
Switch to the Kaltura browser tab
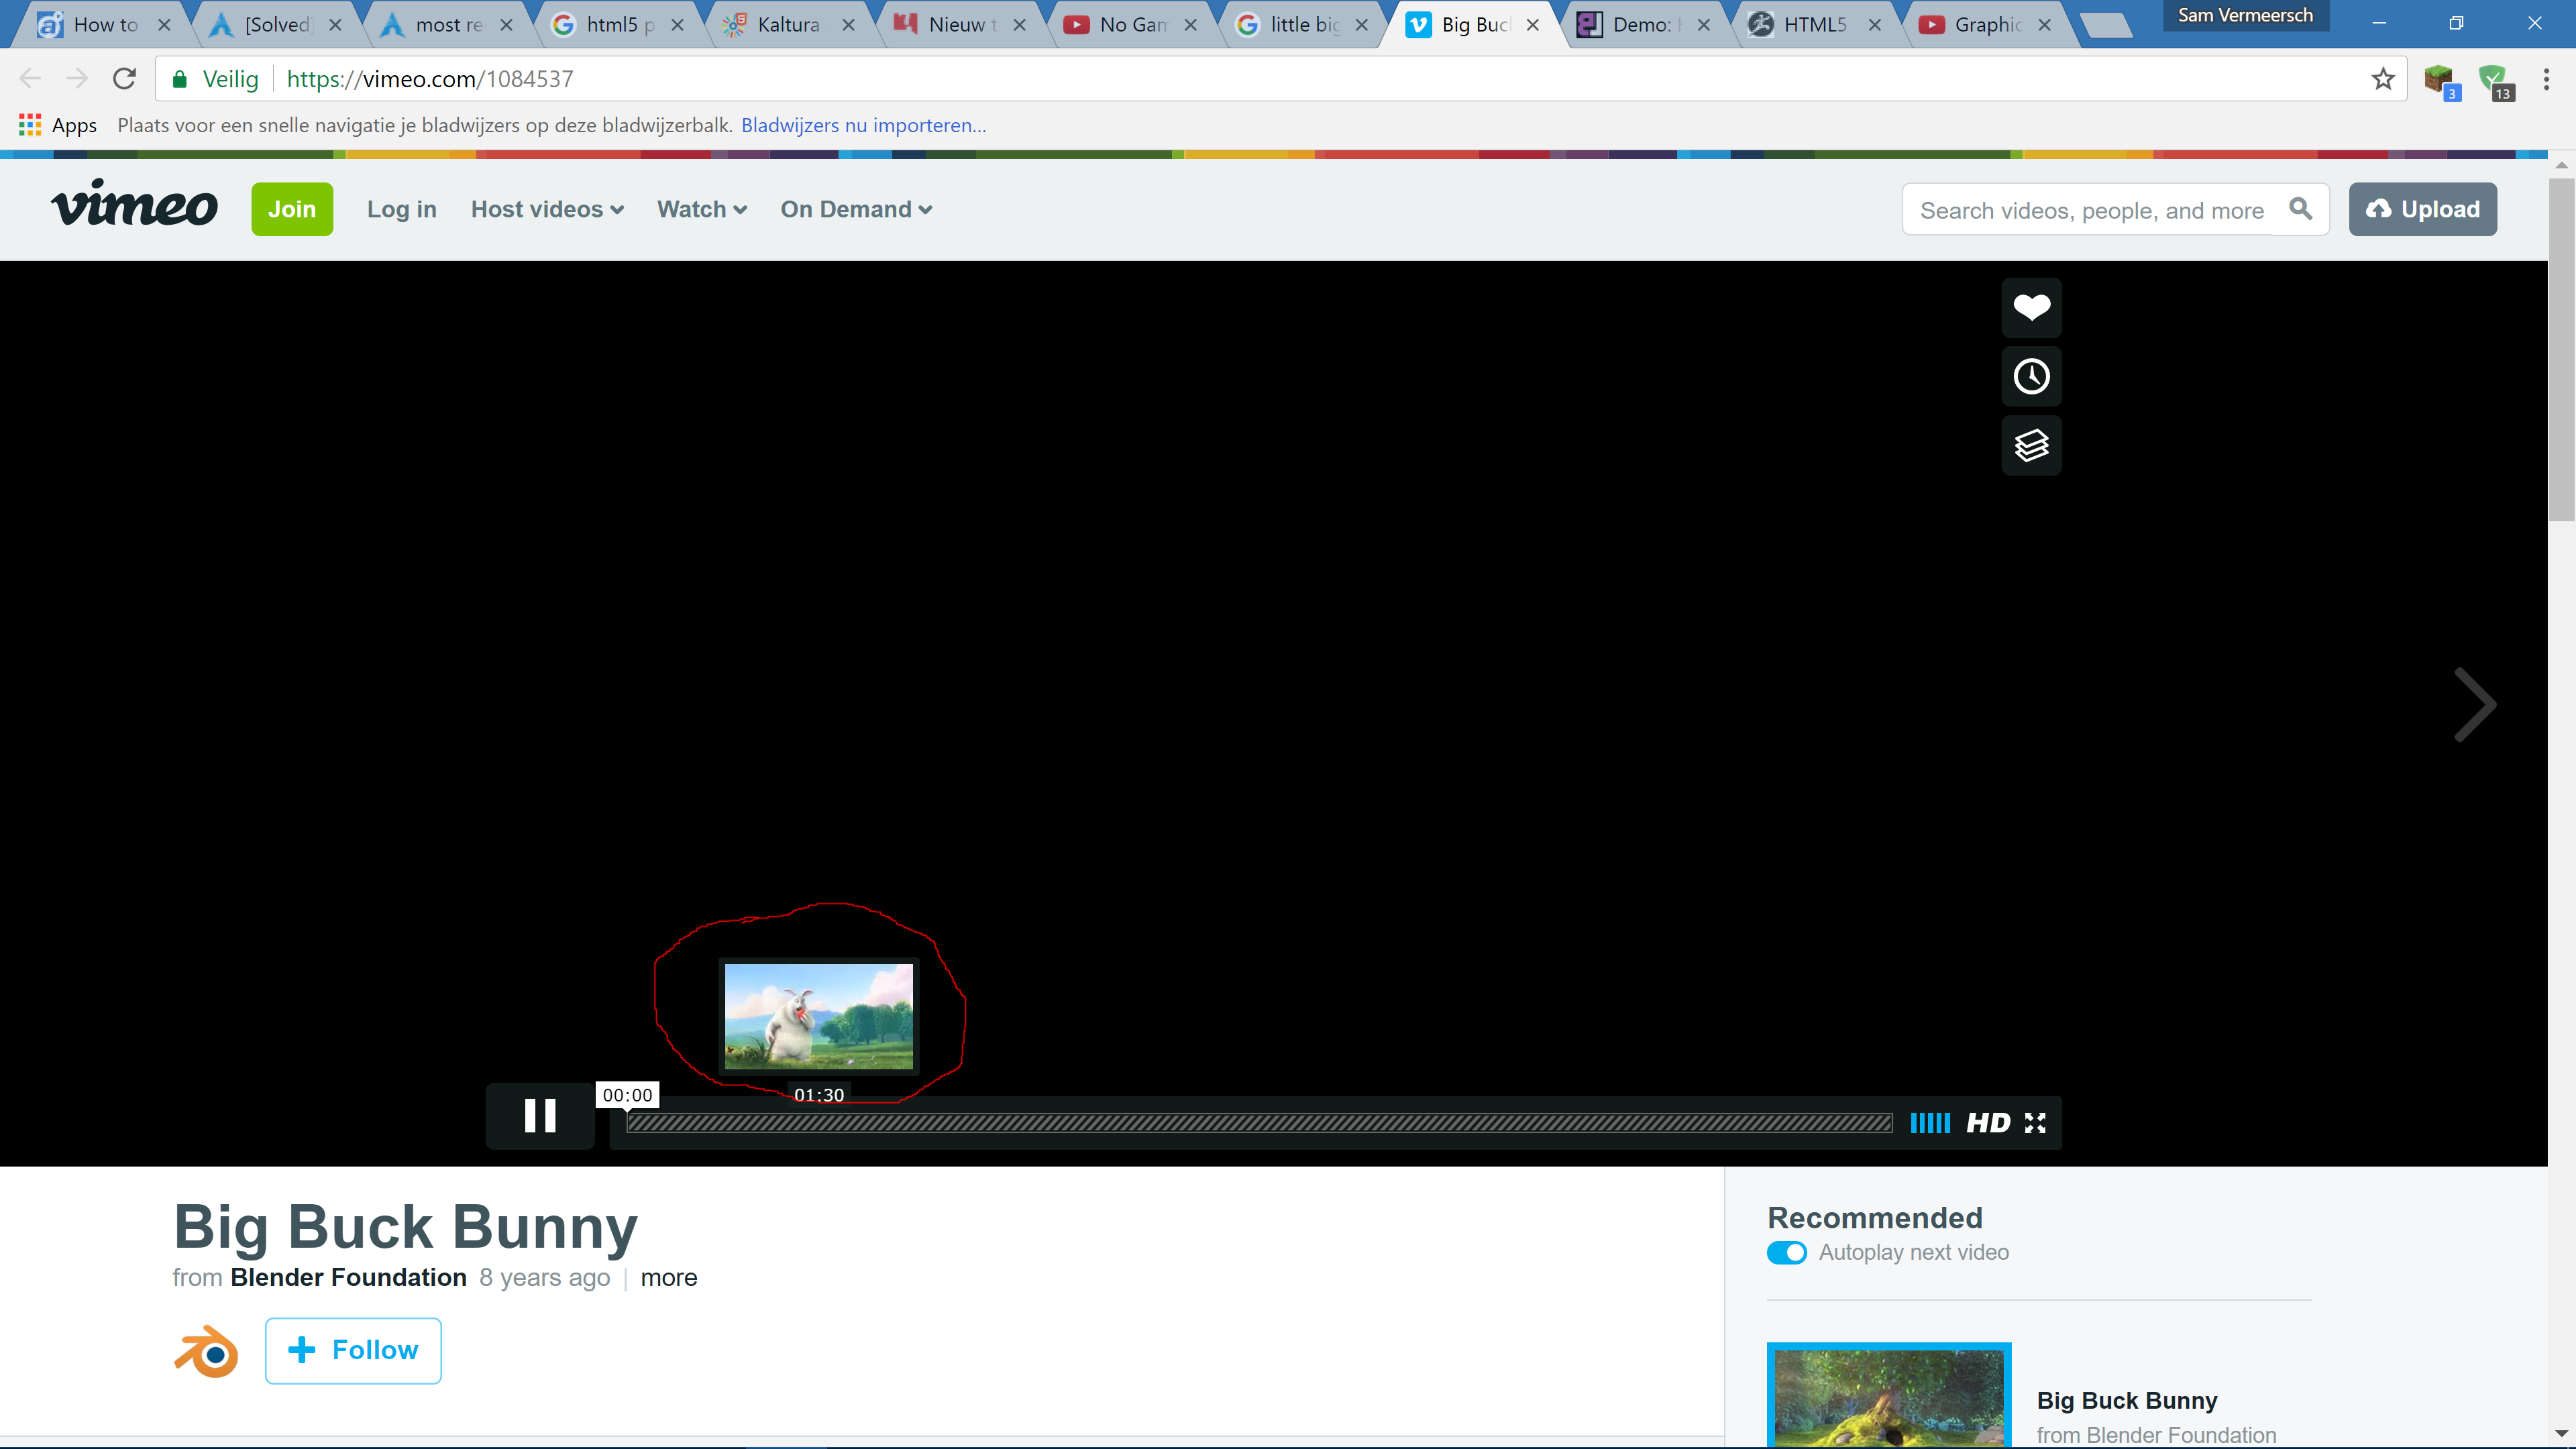click(788, 25)
